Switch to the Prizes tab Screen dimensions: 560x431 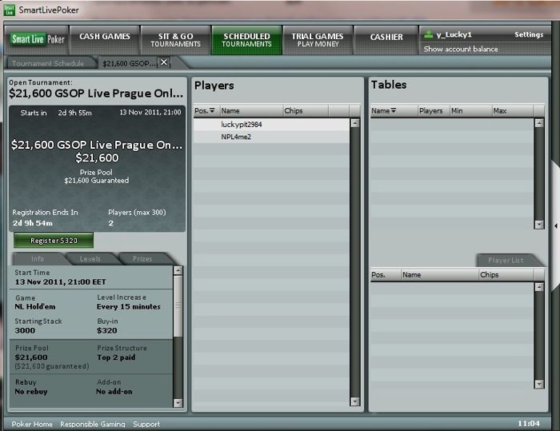pyautogui.click(x=142, y=258)
